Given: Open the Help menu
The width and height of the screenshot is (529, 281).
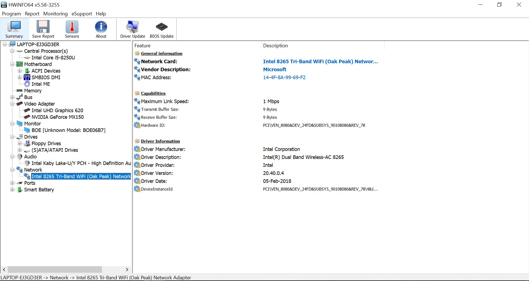Looking at the screenshot, I should [x=101, y=14].
